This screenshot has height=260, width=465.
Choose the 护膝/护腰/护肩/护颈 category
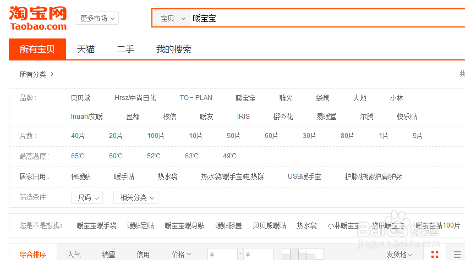[x=374, y=177]
